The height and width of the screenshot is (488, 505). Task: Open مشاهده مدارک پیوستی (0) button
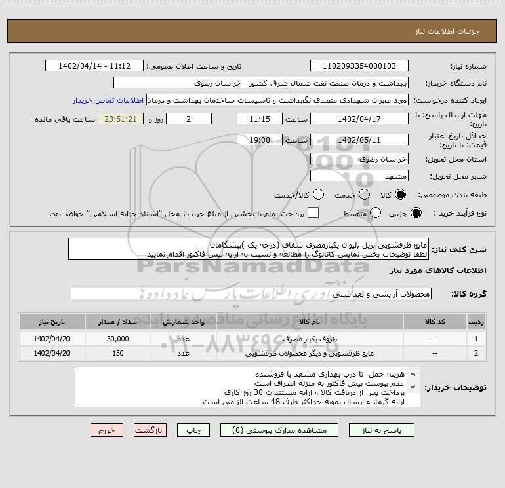point(279,430)
